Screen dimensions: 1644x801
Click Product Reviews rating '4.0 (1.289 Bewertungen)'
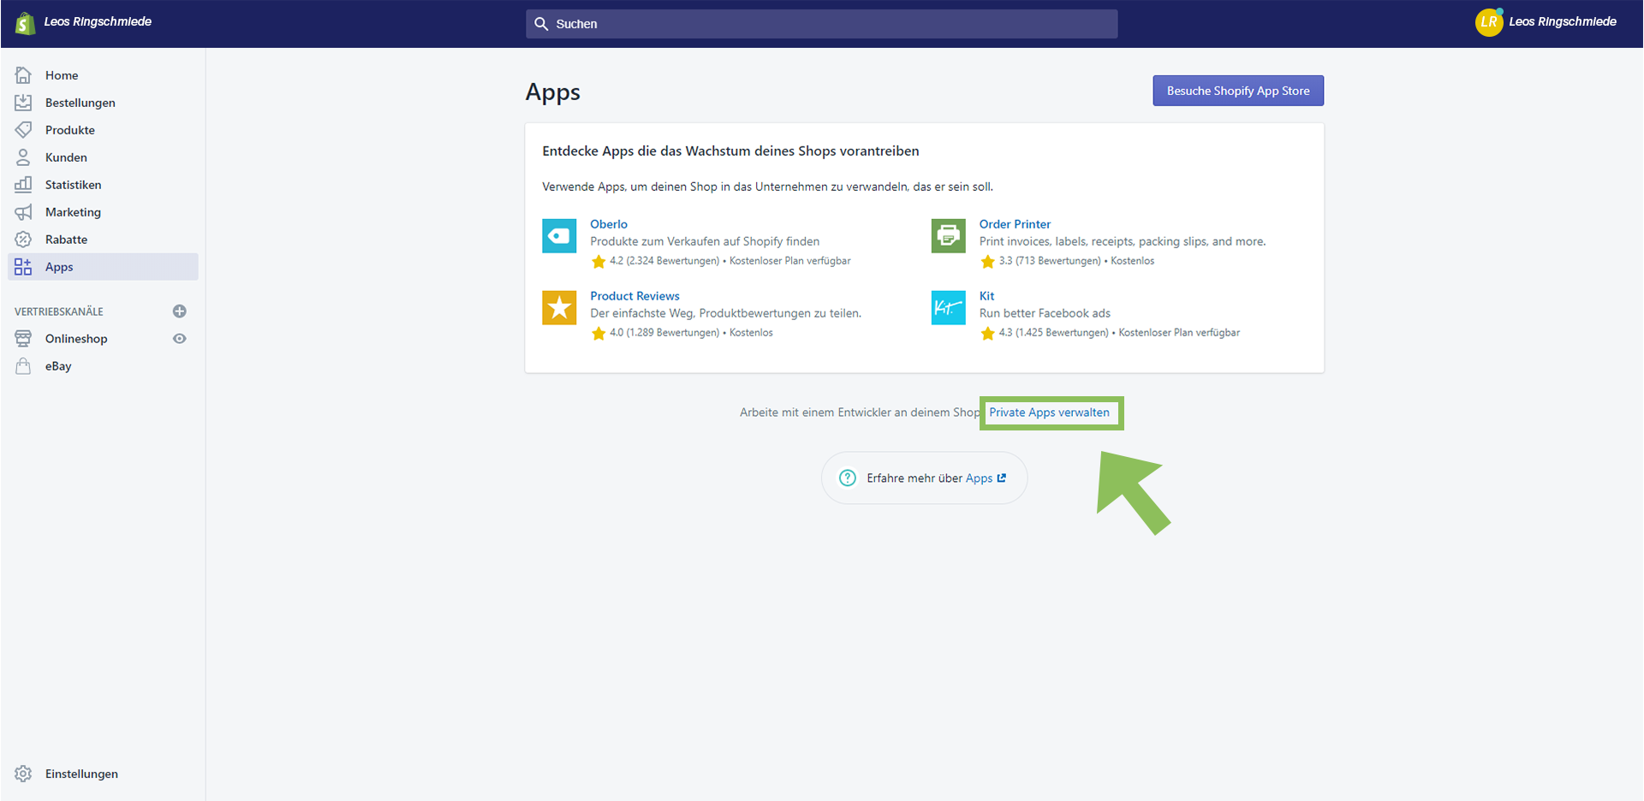(x=664, y=333)
